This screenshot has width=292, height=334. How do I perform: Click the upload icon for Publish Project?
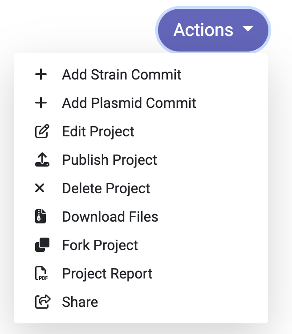pos(42,159)
